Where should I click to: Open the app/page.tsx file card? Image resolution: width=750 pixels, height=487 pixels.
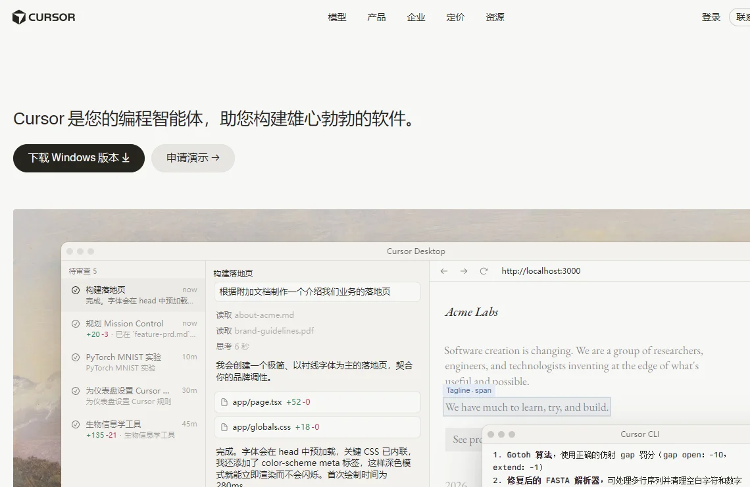click(317, 402)
